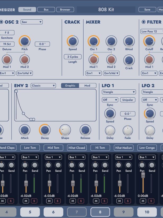This screenshot has width=163, height=218.
Task: Click the 808 Kit preset name display
Action: (106, 10)
